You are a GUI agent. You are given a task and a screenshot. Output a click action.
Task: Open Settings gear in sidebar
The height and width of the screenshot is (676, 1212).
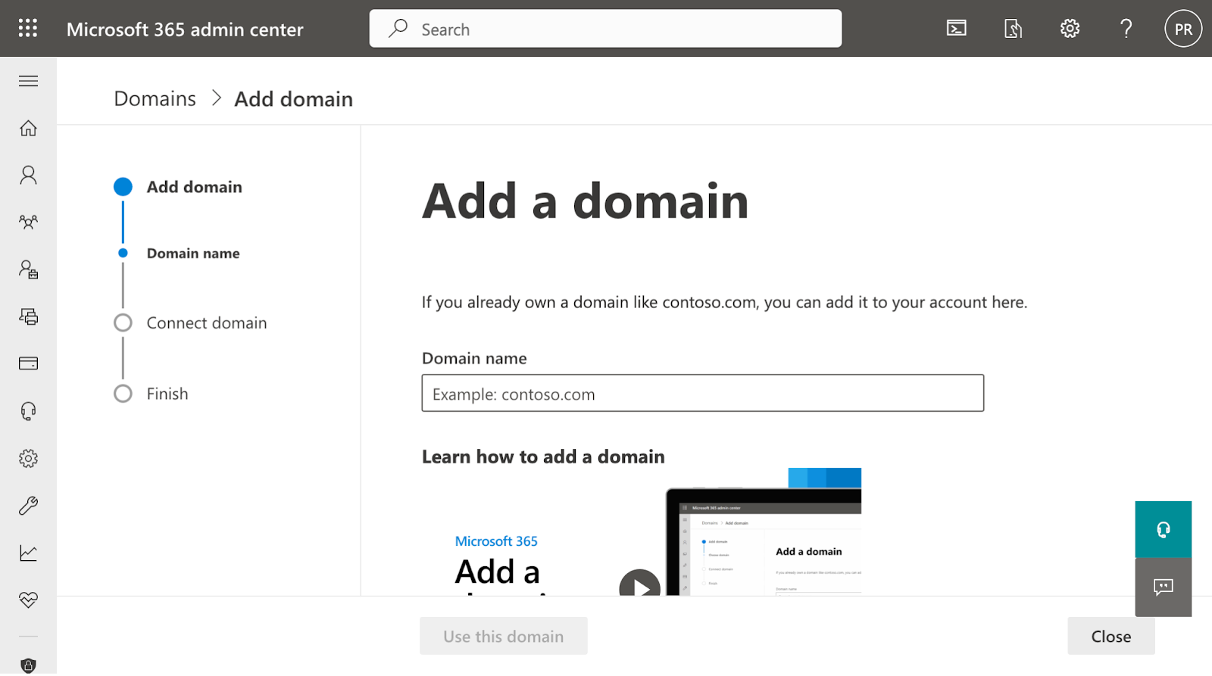coord(28,458)
